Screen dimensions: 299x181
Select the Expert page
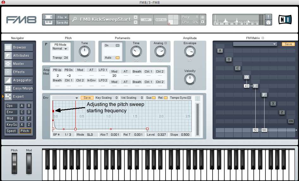(19, 96)
